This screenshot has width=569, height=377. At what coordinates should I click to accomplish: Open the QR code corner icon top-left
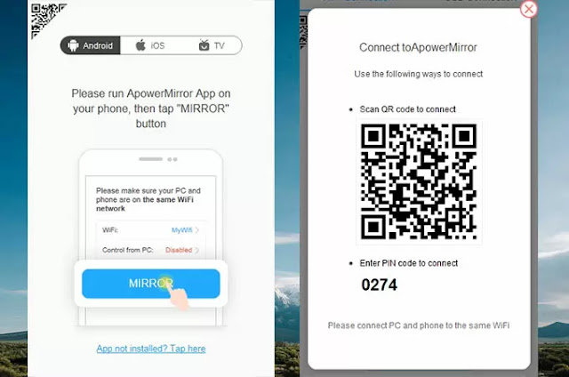45,18
